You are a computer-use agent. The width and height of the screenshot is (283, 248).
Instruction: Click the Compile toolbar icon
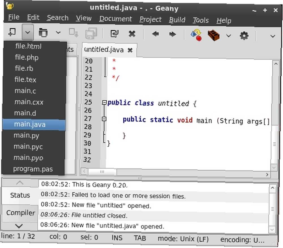[196, 35]
